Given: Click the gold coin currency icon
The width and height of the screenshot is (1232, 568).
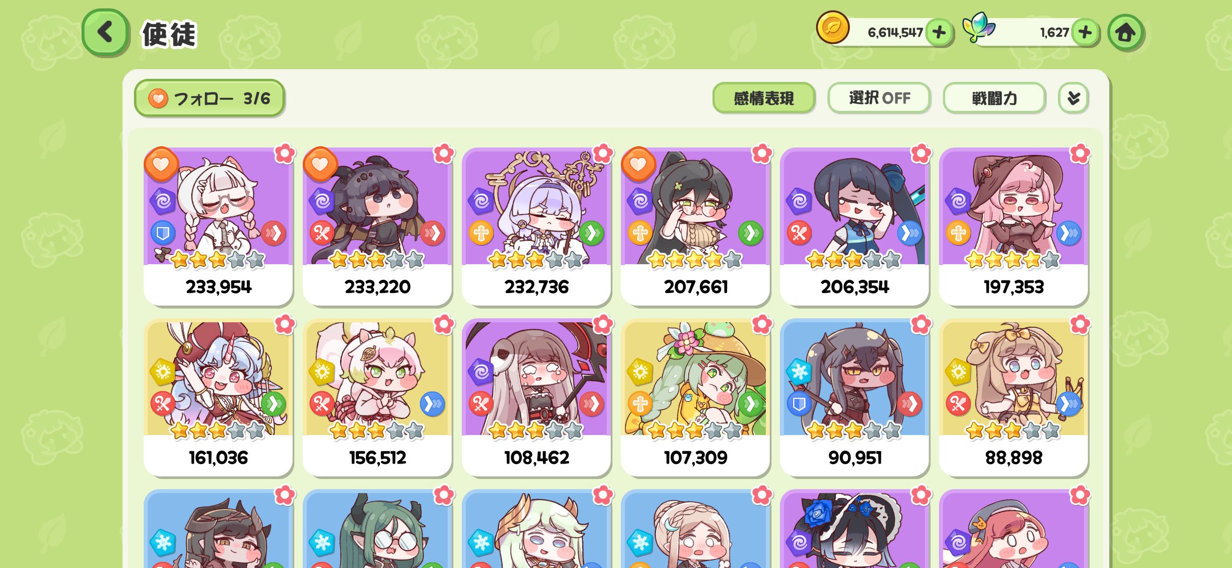Looking at the screenshot, I should click(833, 28).
